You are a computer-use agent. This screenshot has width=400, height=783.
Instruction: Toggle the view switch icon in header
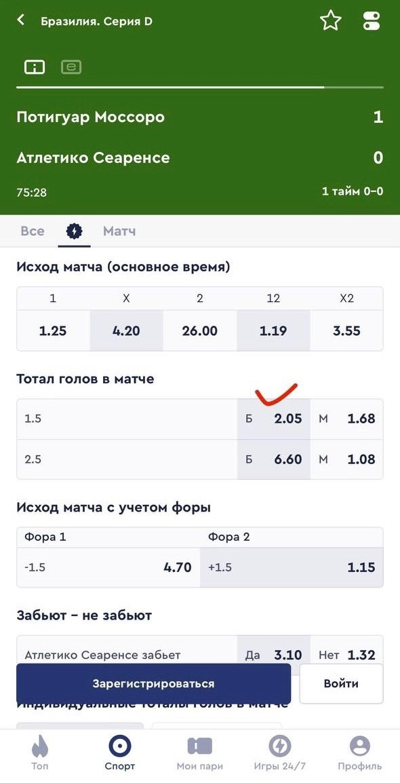[x=371, y=21]
